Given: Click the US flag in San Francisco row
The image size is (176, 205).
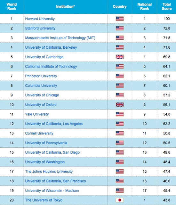Looking at the screenshot, I should coord(120,181).
